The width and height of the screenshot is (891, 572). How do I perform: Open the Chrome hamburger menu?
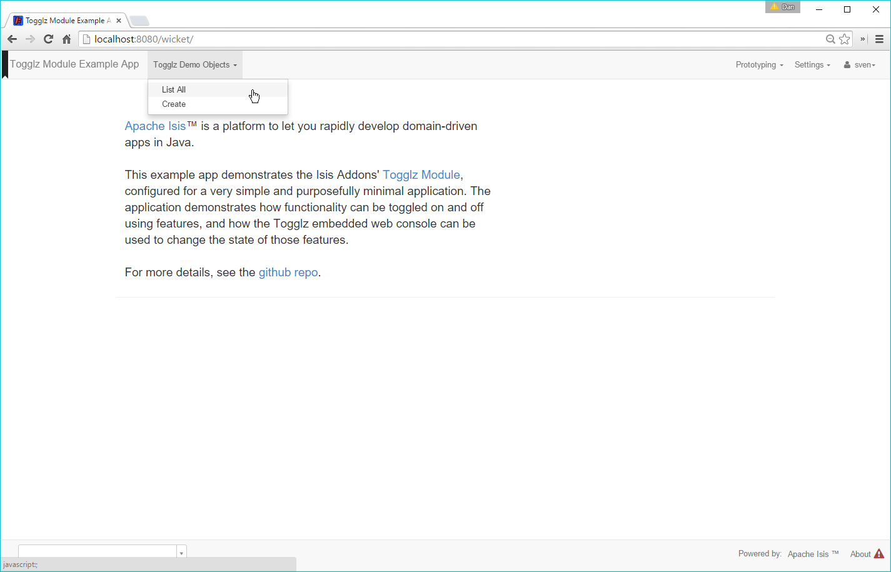(879, 39)
